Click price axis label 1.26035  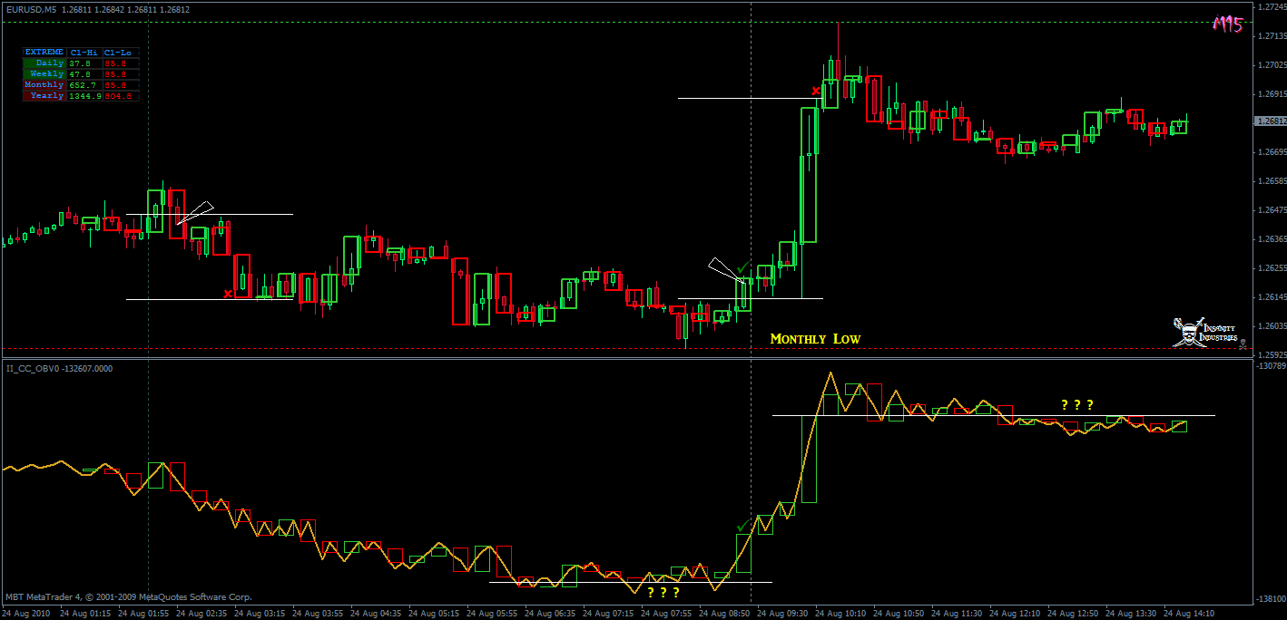1272,326
